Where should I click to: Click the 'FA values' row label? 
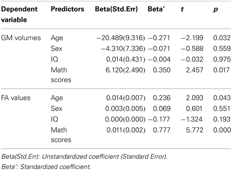(16, 98)
